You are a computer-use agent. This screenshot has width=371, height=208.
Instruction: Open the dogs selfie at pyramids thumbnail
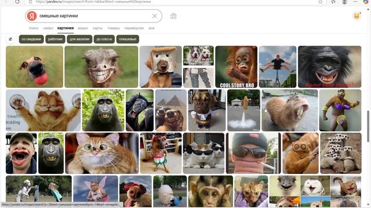point(171,110)
